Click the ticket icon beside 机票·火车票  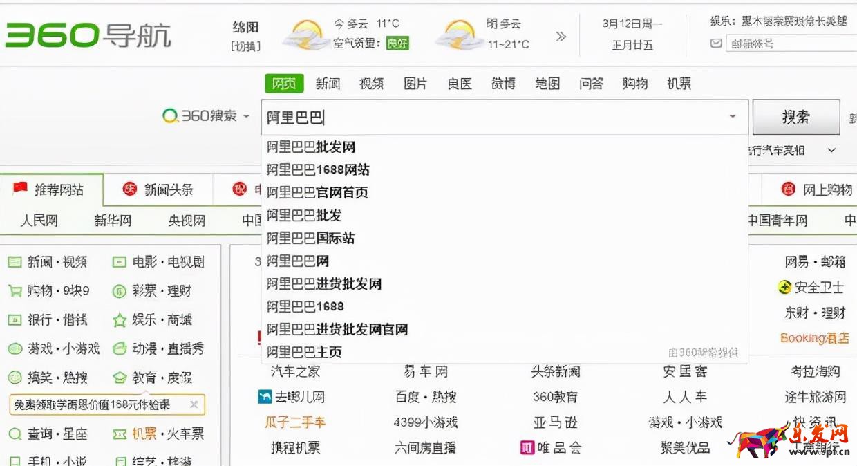click(120, 434)
